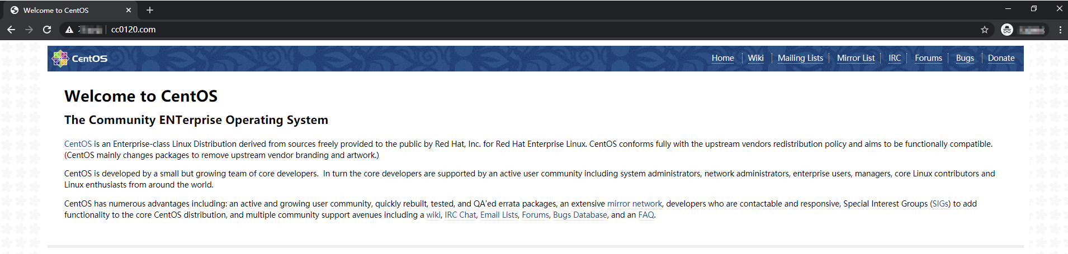The width and height of the screenshot is (1068, 254).
Task: Open the FAQ link
Action: point(646,215)
